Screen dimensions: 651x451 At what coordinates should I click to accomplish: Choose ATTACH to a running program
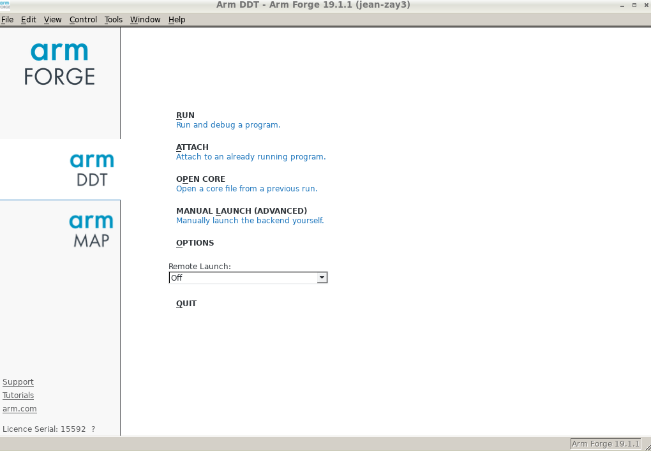point(192,147)
